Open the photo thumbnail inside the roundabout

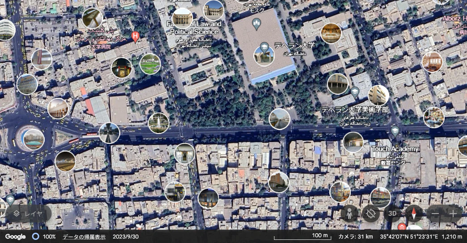coord(34,139)
